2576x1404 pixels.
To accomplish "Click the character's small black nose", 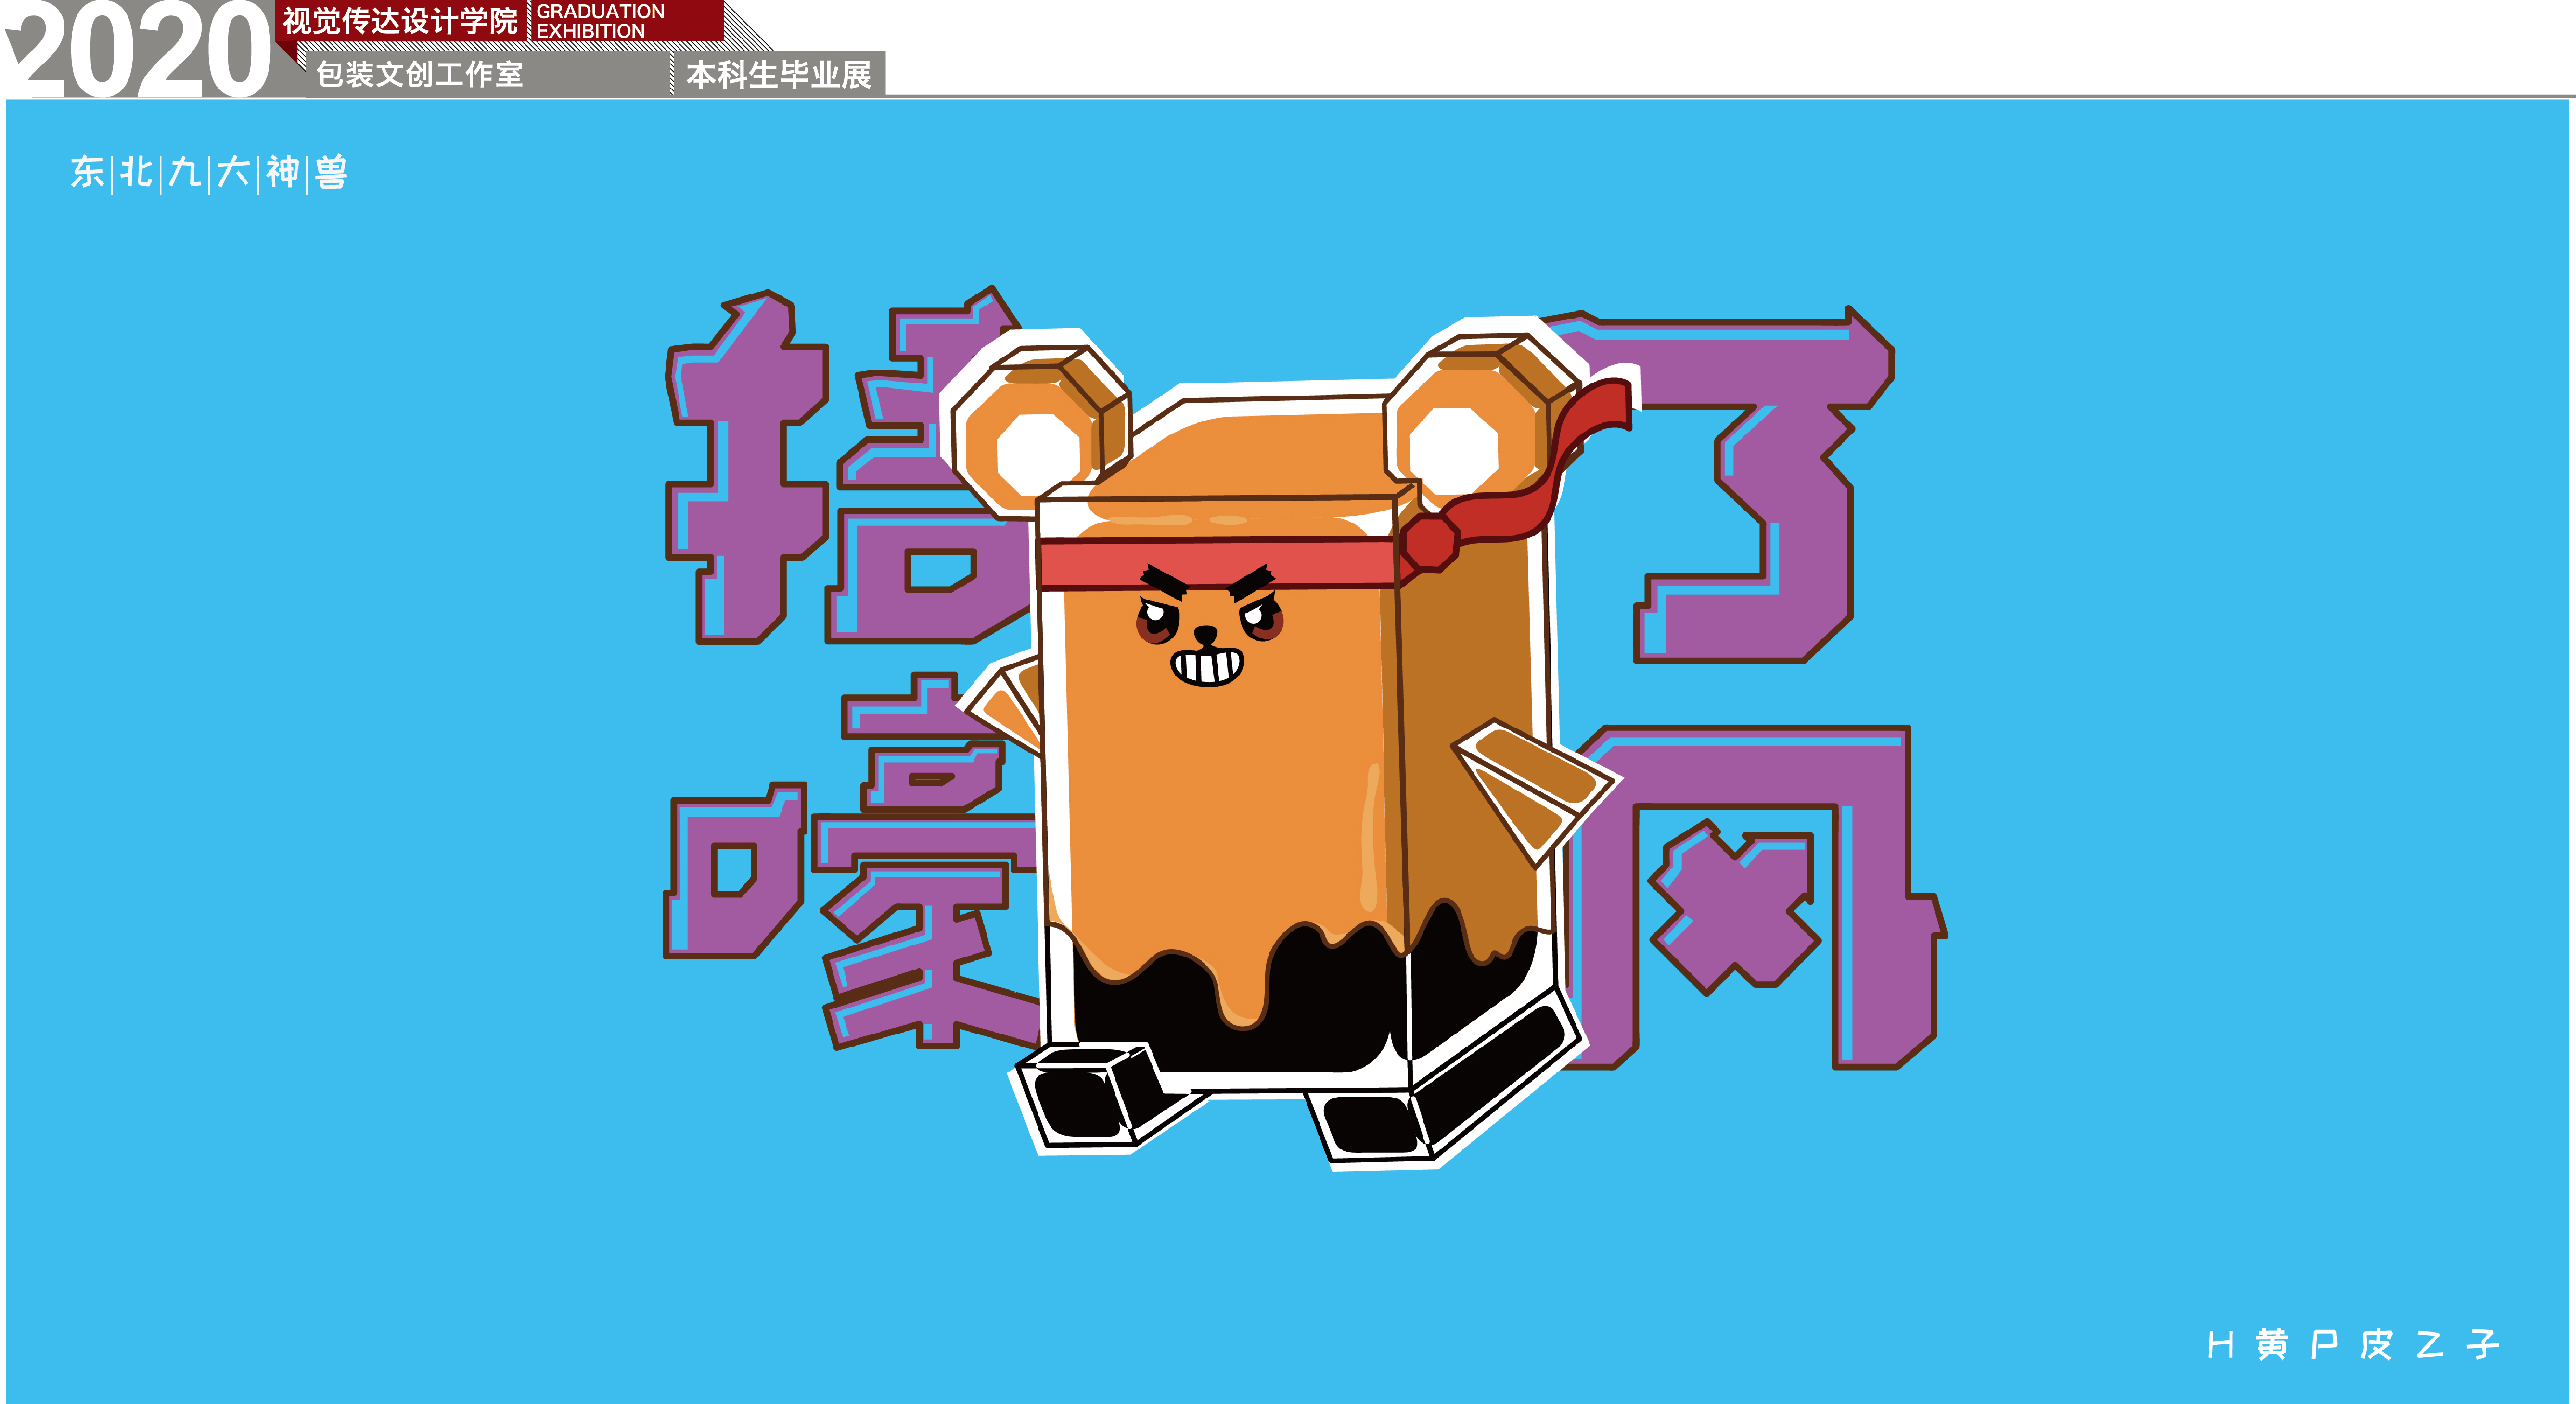I will pos(1207,635).
